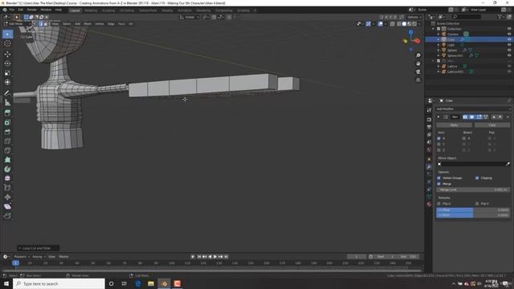
Task: Open Add Modifier dropdown
Action: pyautogui.click(x=473, y=109)
